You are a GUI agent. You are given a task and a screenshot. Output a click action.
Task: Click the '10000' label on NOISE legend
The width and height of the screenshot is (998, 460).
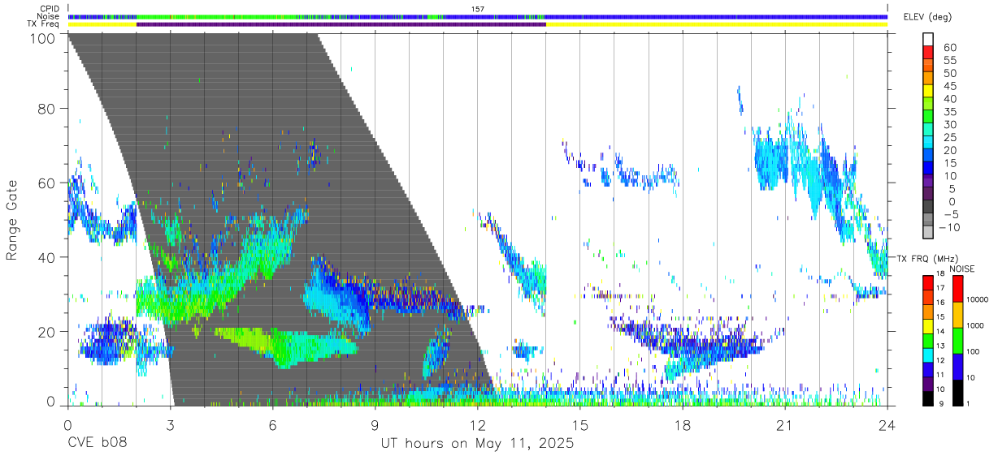[978, 299]
